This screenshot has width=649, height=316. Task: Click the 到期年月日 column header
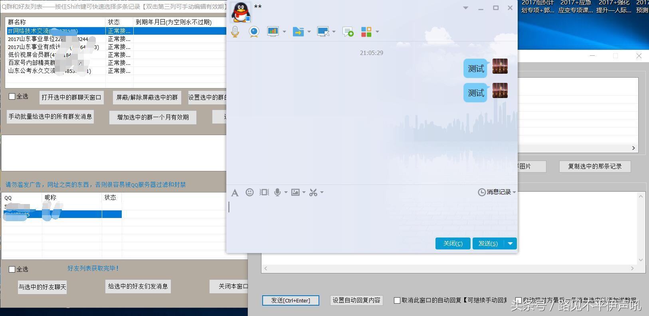pyautogui.click(x=180, y=22)
